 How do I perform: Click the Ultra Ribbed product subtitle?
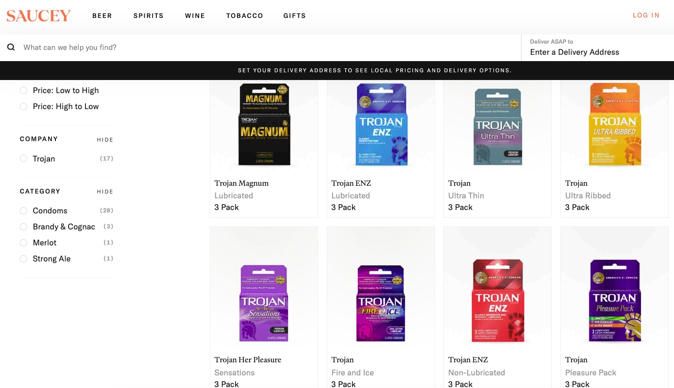(588, 195)
